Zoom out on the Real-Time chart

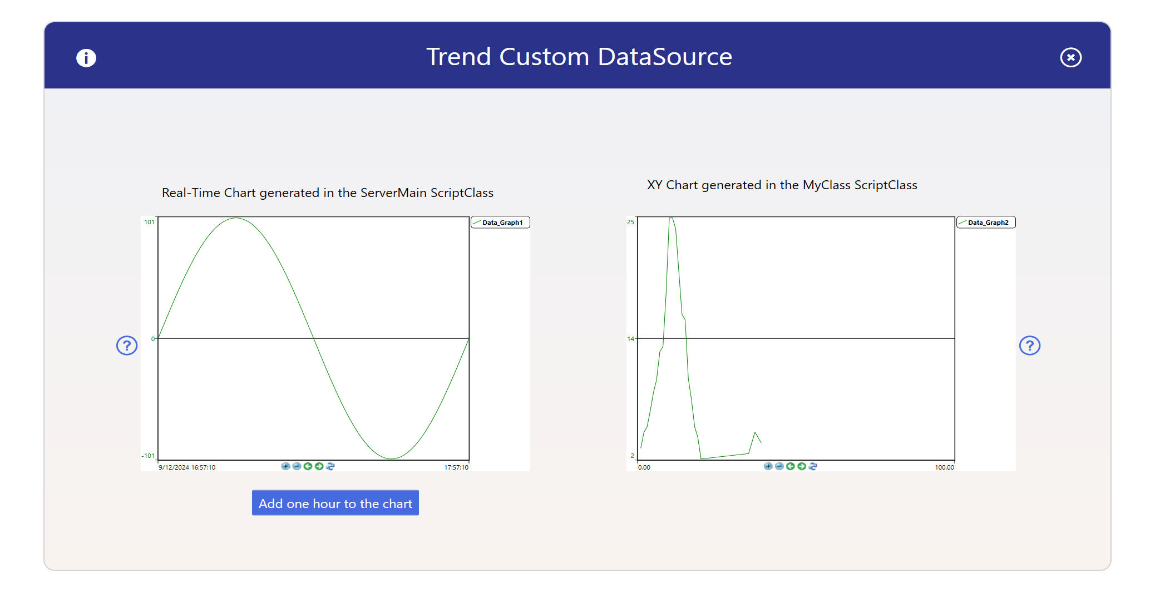(x=297, y=466)
